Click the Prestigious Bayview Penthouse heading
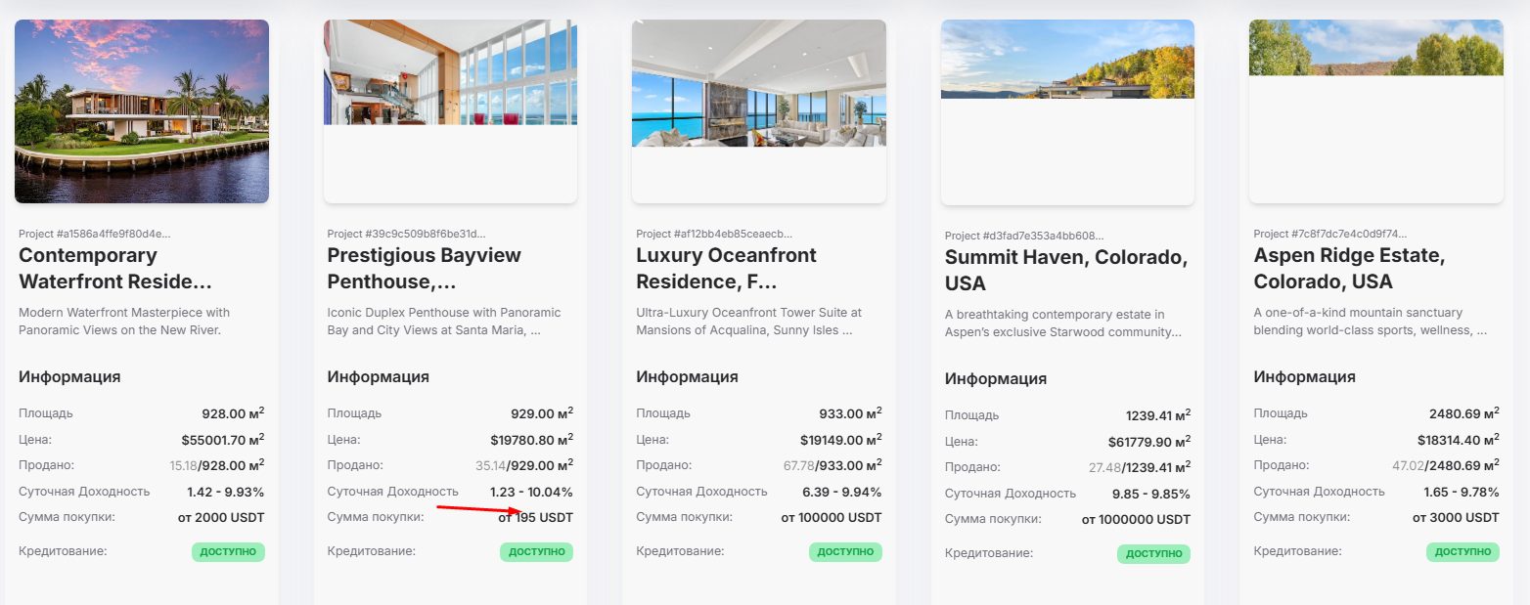This screenshot has height=605, width=1530. (424, 269)
